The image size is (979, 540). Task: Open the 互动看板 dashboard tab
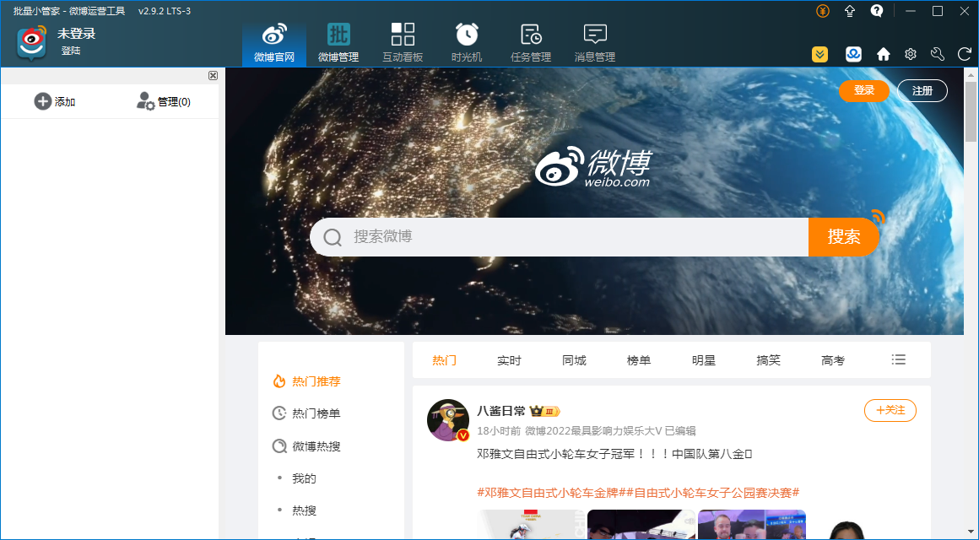[x=403, y=43]
